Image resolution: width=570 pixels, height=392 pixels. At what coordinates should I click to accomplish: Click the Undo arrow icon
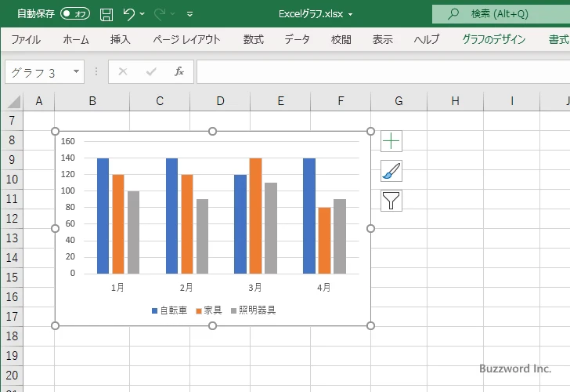pos(129,14)
